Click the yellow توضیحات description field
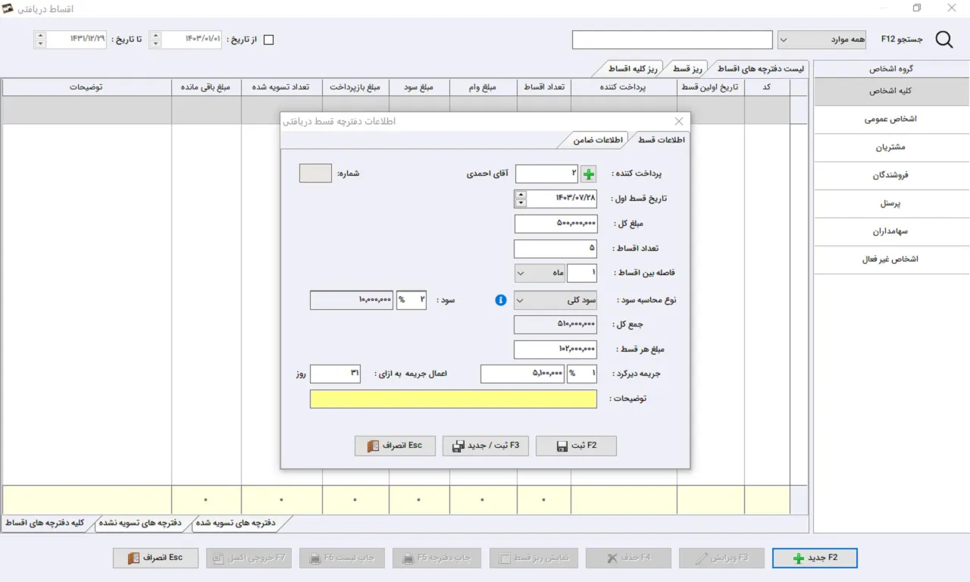This screenshot has height=582, width=970. tap(453, 399)
